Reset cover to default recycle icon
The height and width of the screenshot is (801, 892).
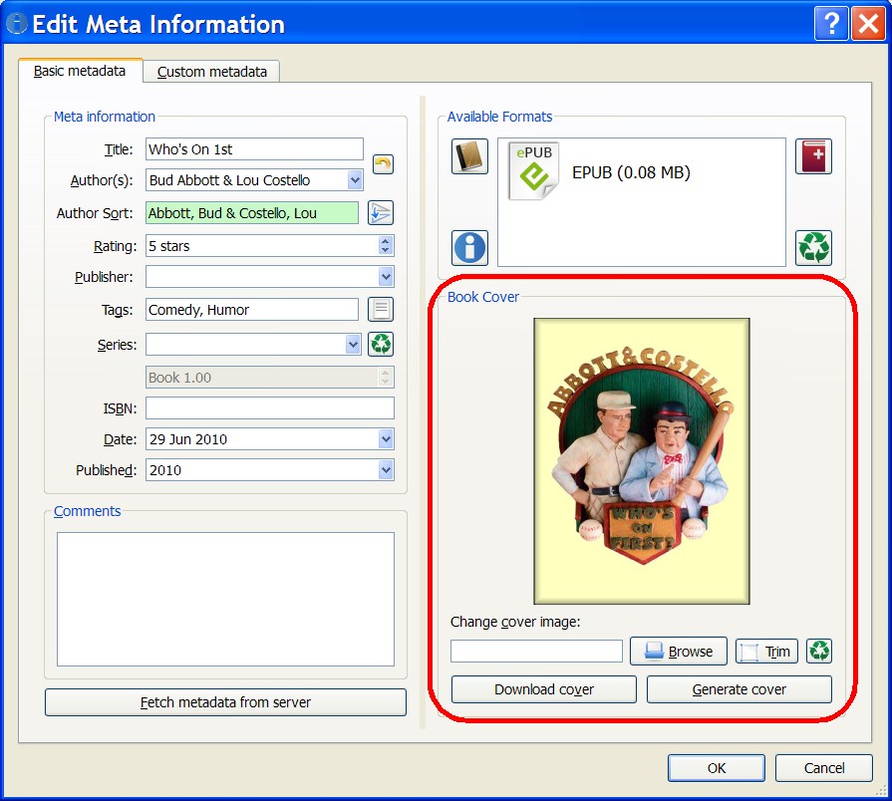point(819,651)
